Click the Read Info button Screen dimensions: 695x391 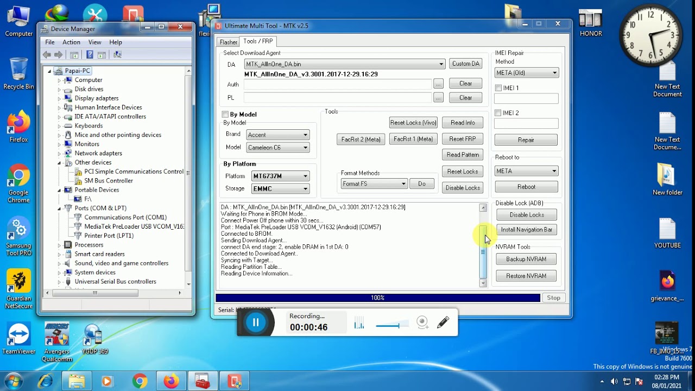[463, 123]
